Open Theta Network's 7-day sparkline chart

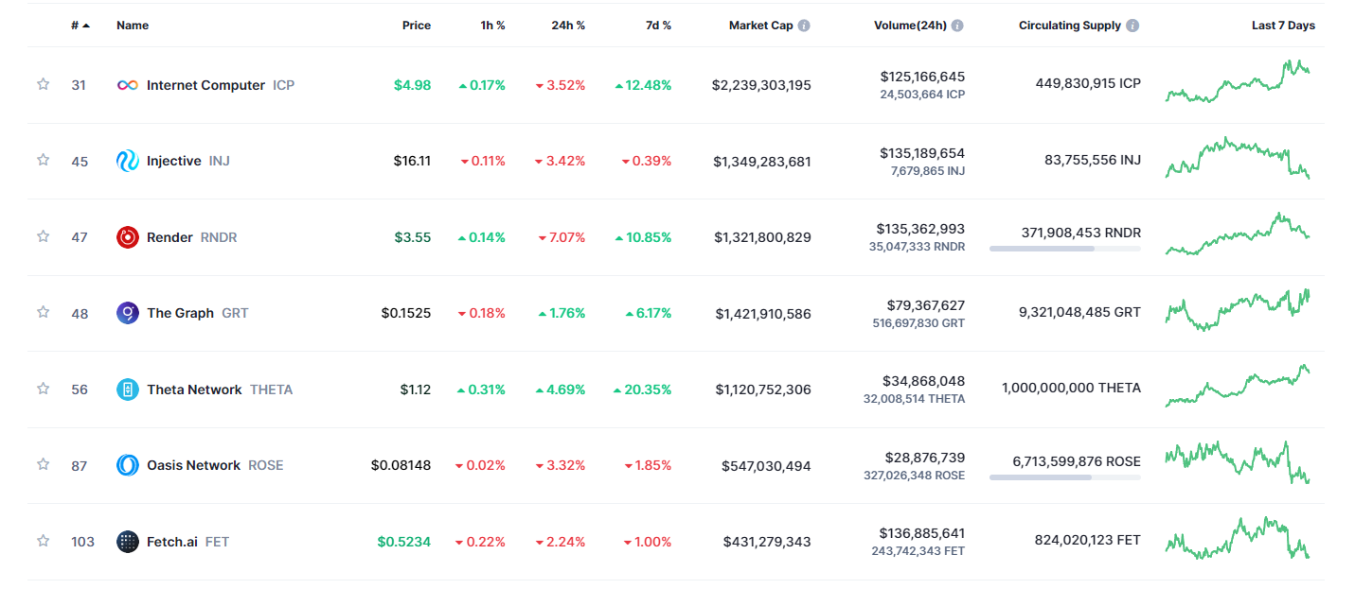pos(1238,386)
